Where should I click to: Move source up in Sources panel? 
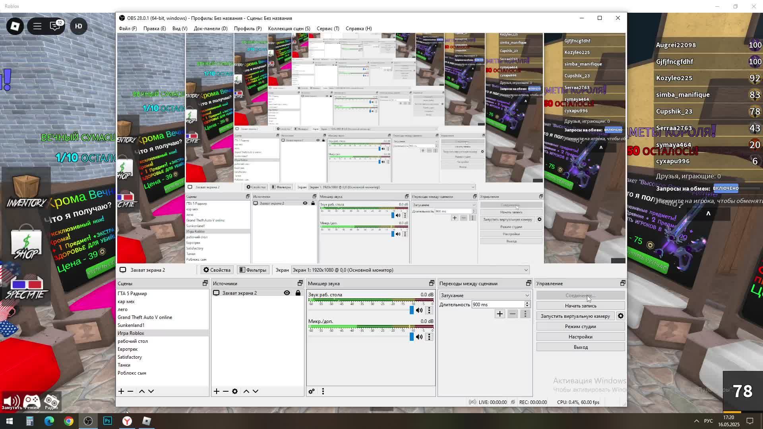(x=246, y=391)
